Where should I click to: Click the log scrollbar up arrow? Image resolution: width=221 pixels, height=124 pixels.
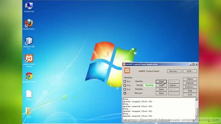[x=196, y=99]
